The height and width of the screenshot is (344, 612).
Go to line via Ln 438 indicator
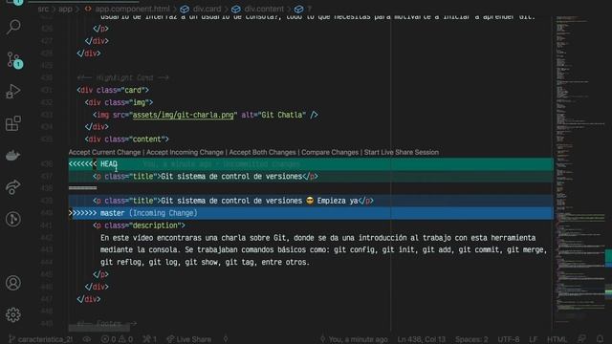(x=422, y=339)
